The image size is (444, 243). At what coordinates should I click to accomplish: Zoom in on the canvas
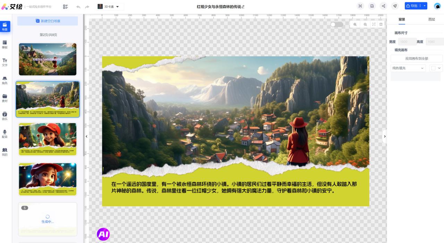pyautogui.click(x=355, y=24)
